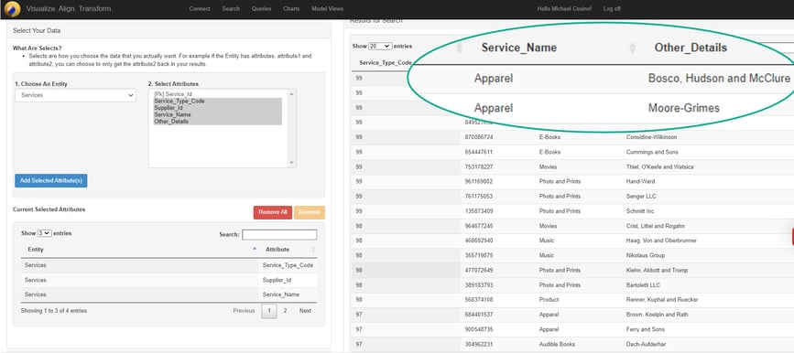This screenshot has width=794, height=353.
Task: Select Service_Type_Code in attributes list
Action: [218, 102]
